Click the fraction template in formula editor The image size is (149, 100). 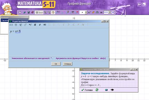(x=16, y=25)
